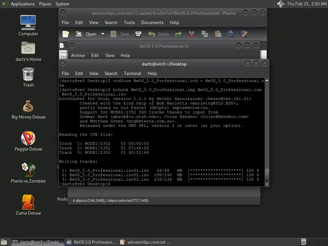
Task: Select the Plants vs Zombies desktop icon
Action: pyautogui.click(x=28, y=173)
